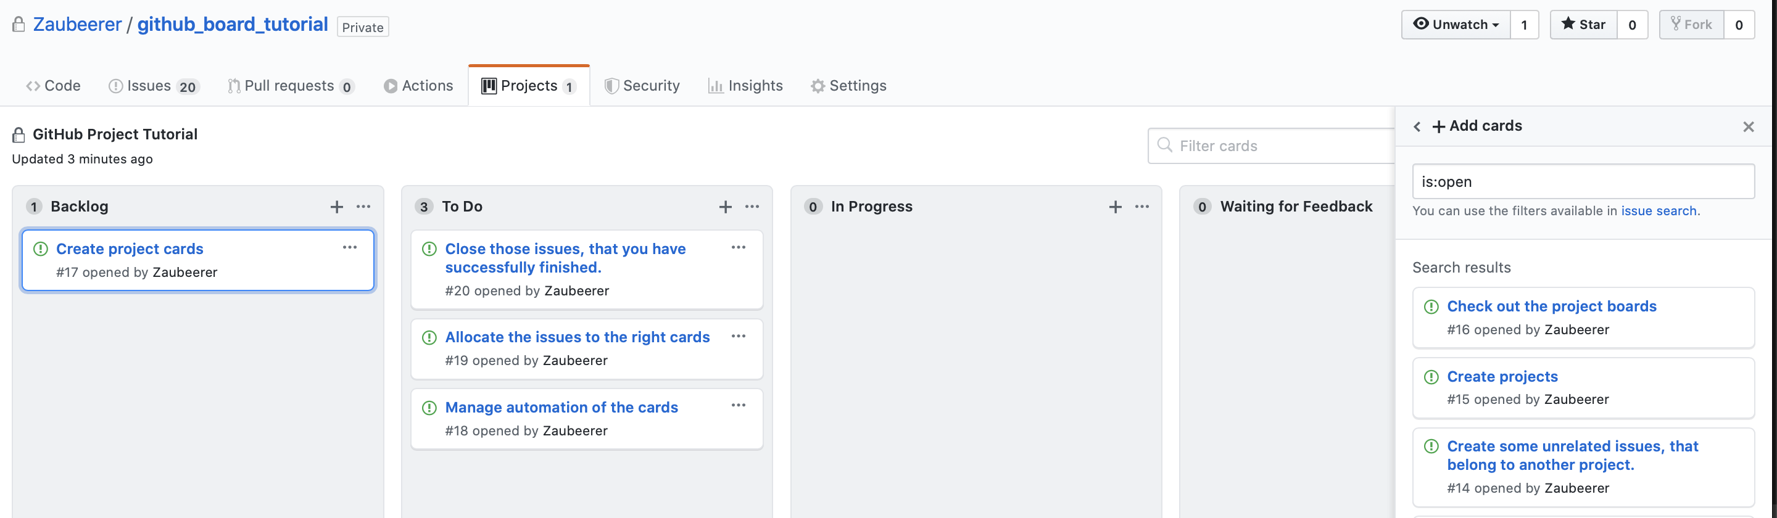Screen dimensions: 1777x518
Task: Open the ellipsis menu on Manage automation of the cards
Action: click(x=739, y=406)
